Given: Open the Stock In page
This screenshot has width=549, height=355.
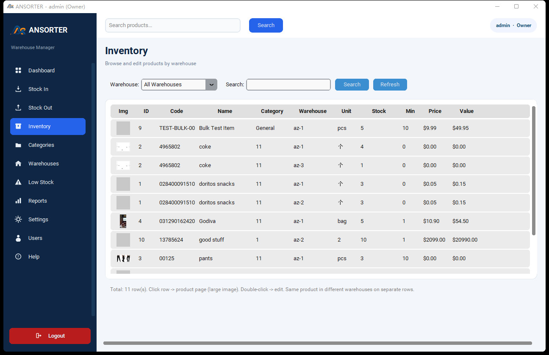Looking at the screenshot, I should tap(48, 89).
